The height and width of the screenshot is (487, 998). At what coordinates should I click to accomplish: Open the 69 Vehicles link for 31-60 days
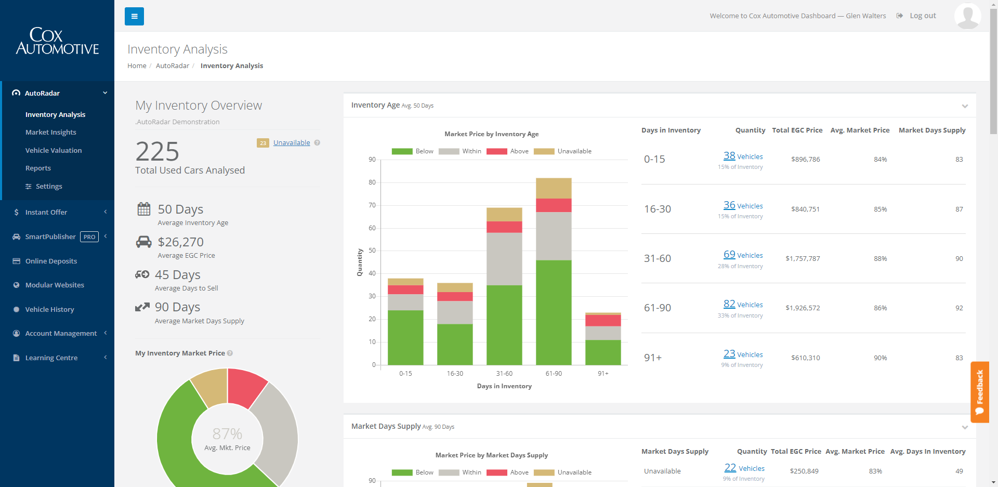point(743,254)
